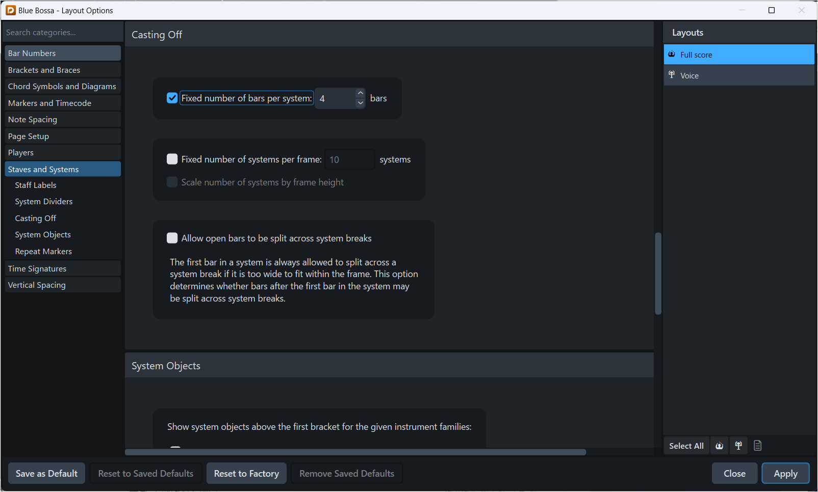
Task: Enable Fixed number of systems per frame
Action: click(172, 159)
